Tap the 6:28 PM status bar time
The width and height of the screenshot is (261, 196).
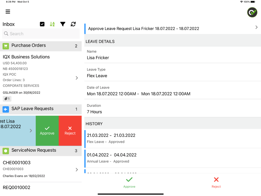click(x=11, y=2)
